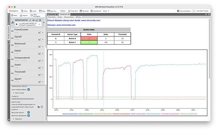Collapse the datastreamer panel chevron
Screen dimensions: 218x131
click(44, 22)
